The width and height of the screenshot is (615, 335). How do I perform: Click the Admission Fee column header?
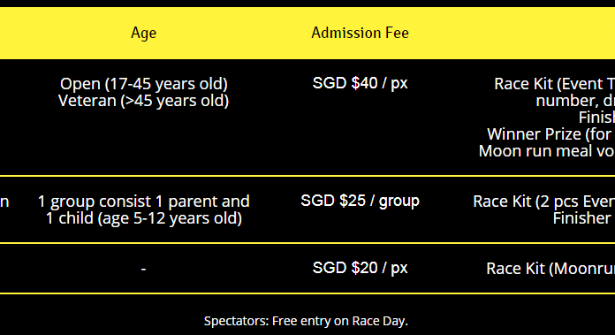click(x=360, y=33)
